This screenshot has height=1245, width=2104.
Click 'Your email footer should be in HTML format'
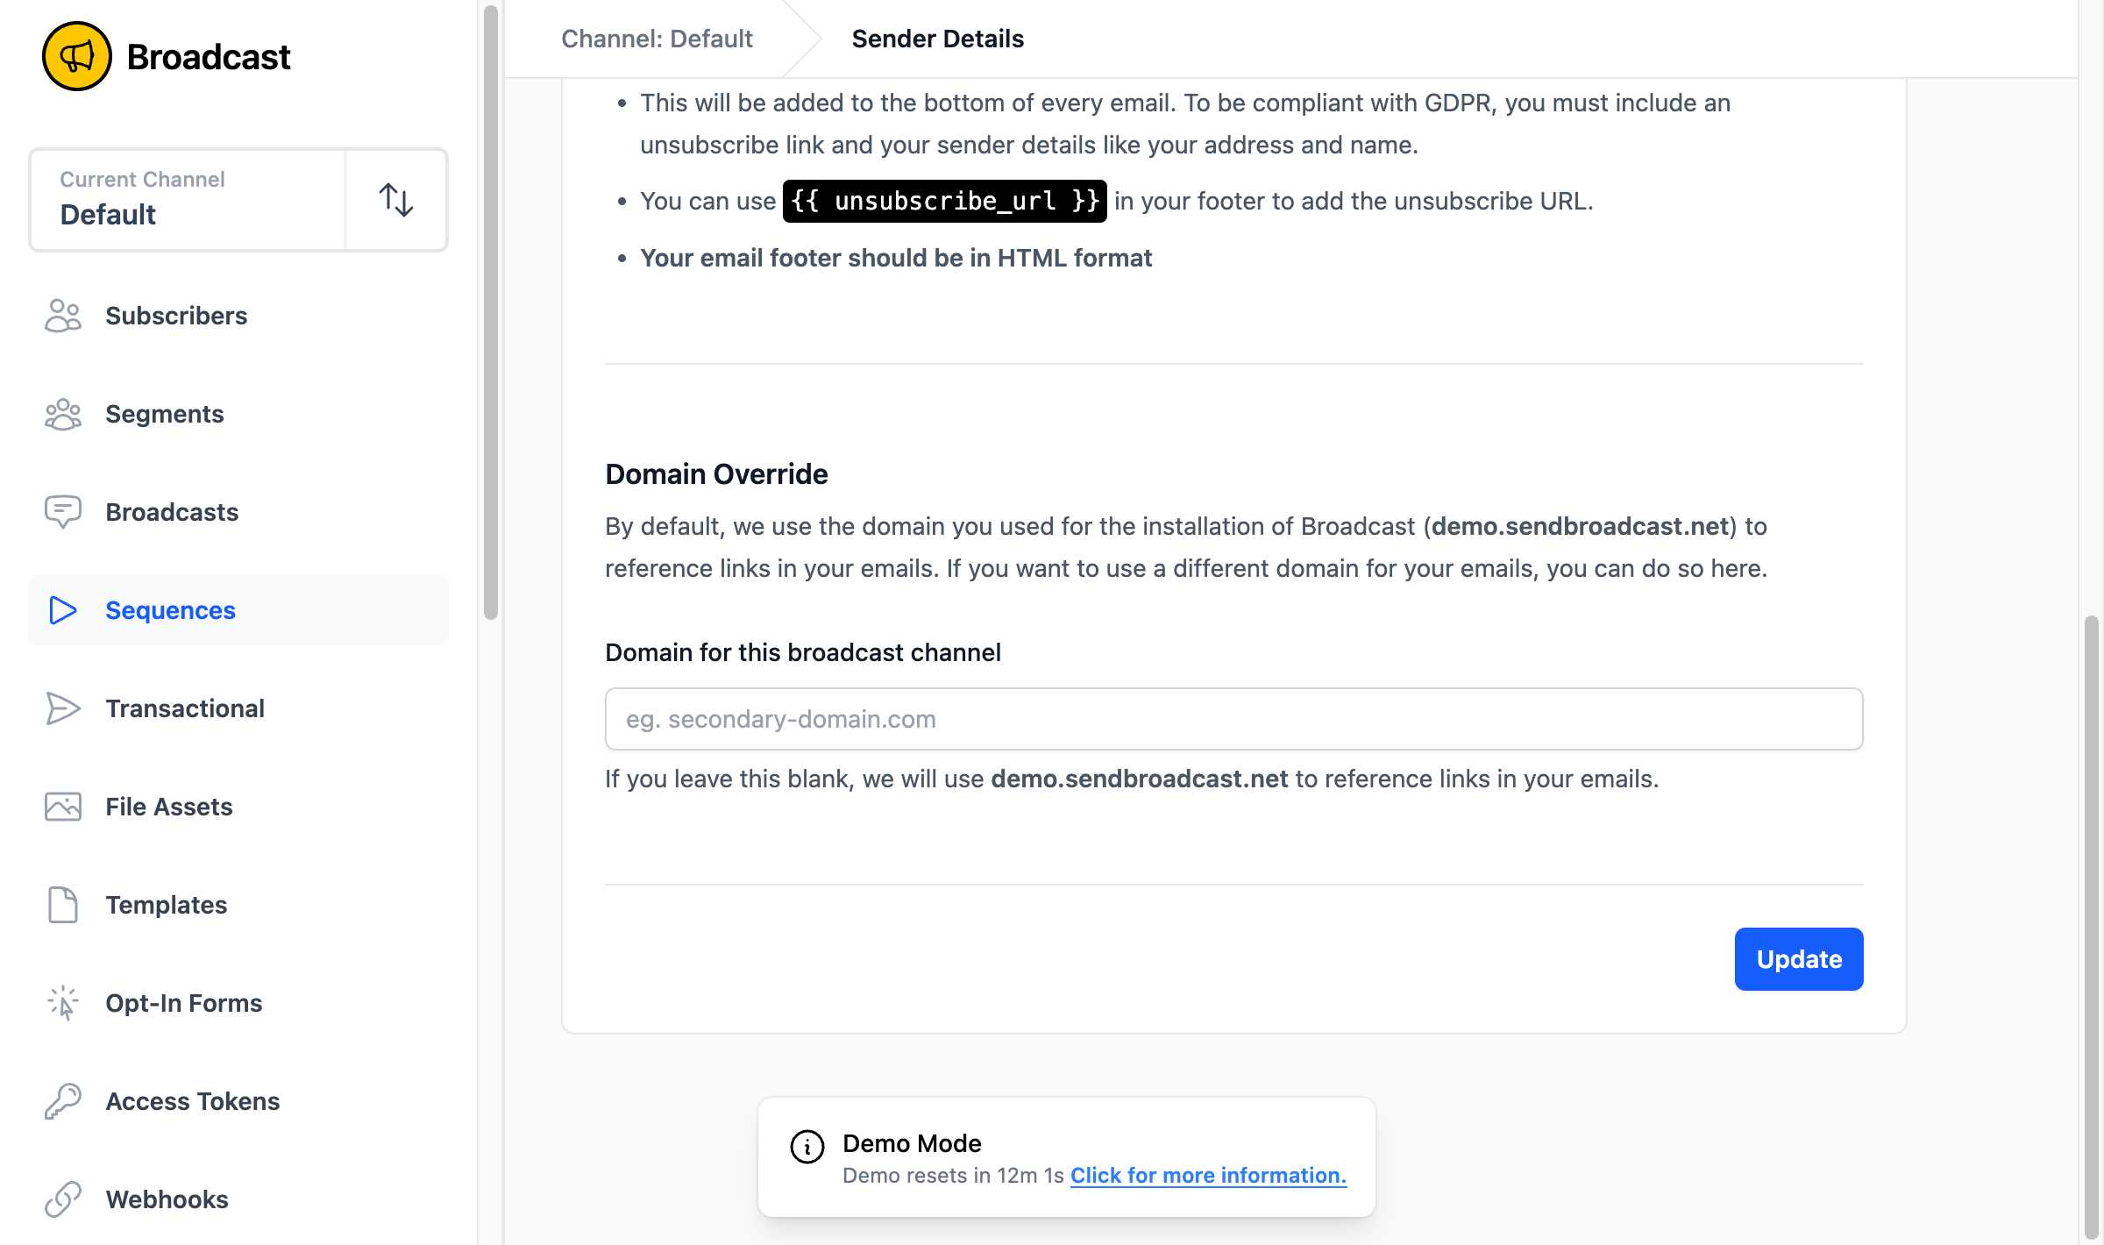pos(896,258)
